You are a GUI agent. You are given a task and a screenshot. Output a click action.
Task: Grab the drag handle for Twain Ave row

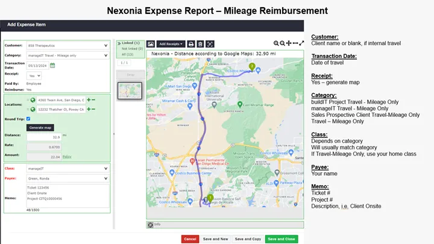(x=28, y=100)
